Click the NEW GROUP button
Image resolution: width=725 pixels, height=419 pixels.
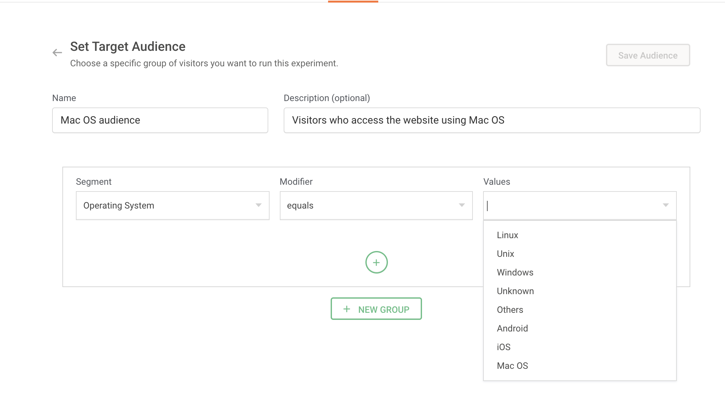point(376,309)
